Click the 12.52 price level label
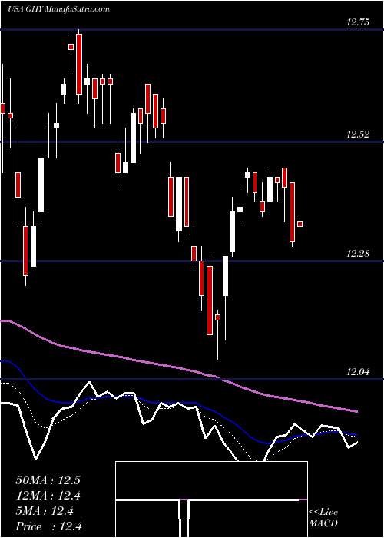Viewport: 384px width, 538px height. 358,134
